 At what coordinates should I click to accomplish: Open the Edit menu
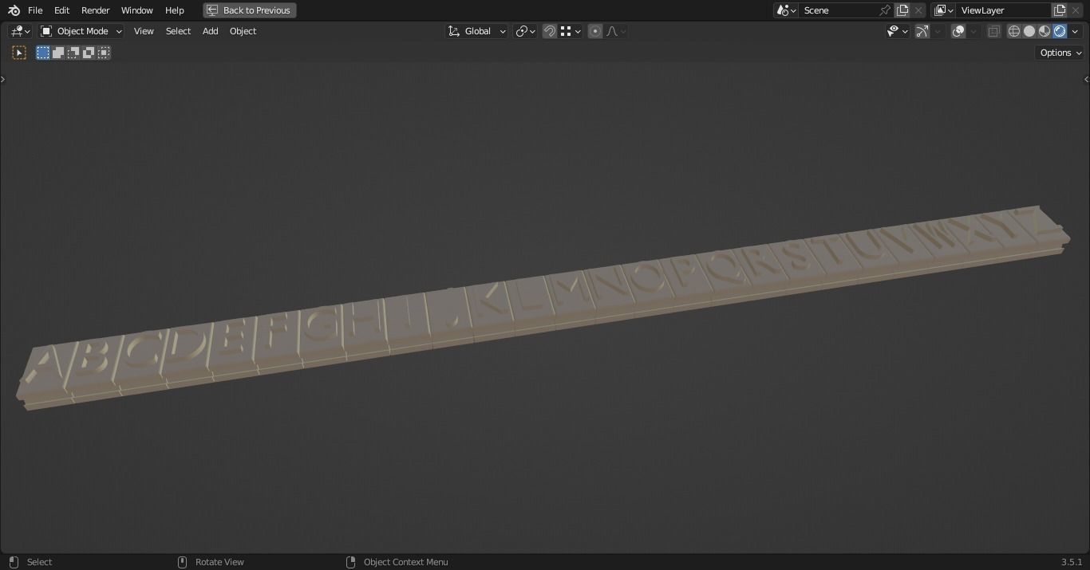click(61, 10)
